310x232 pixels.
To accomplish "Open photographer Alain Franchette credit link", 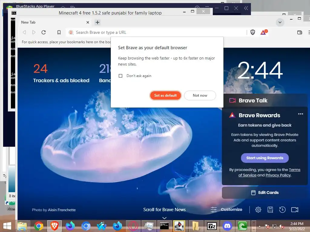I will (x=62, y=210).
